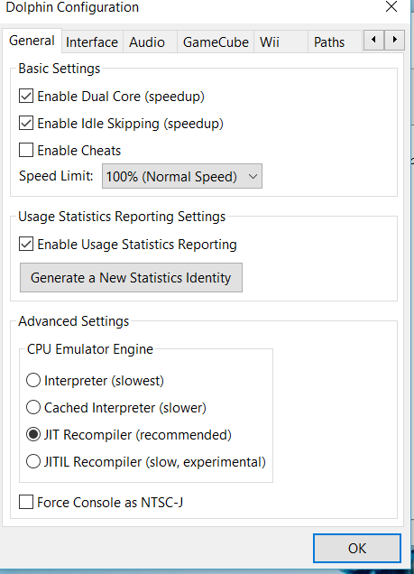
Task: Switch to the Wii tab
Action: tap(270, 42)
